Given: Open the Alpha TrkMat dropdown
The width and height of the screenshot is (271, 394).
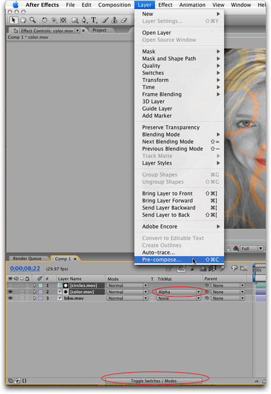Looking at the screenshot, I should click(x=179, y=292).
